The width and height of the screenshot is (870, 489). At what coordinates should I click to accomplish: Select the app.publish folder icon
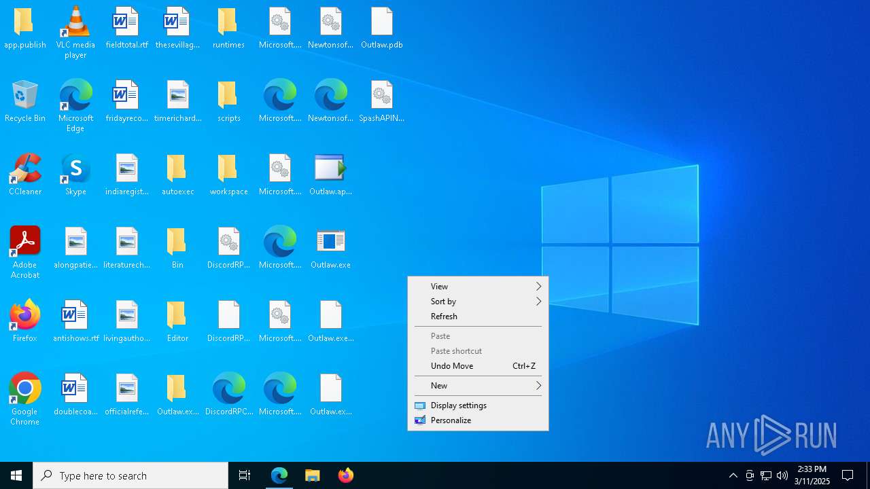click(x=25, y=28)
